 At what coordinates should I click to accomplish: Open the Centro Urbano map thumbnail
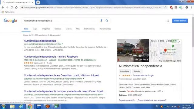point(166,51)
